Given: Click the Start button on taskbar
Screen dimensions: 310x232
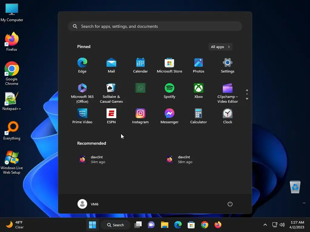Looking at the screenshot, I should pyautogui.click(x=92, y=225).
